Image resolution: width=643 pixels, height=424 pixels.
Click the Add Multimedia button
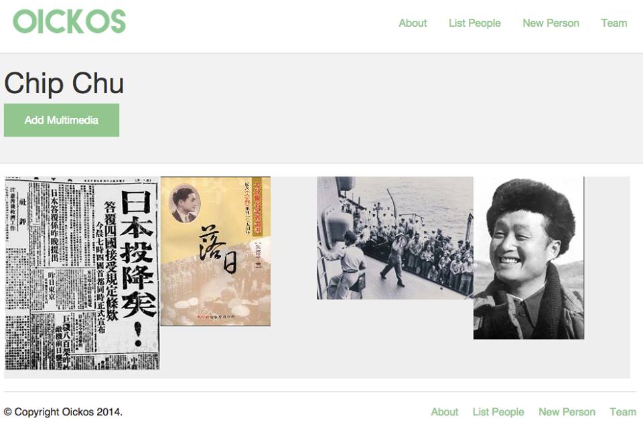tap(62, 120)
